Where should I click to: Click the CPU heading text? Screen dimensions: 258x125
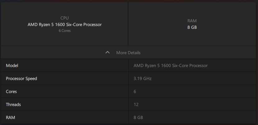point(65,18)
